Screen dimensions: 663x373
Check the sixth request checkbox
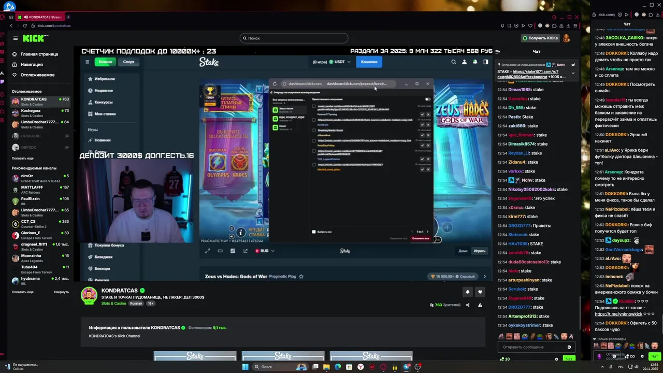pyautogui.click(x=313, y=164)
